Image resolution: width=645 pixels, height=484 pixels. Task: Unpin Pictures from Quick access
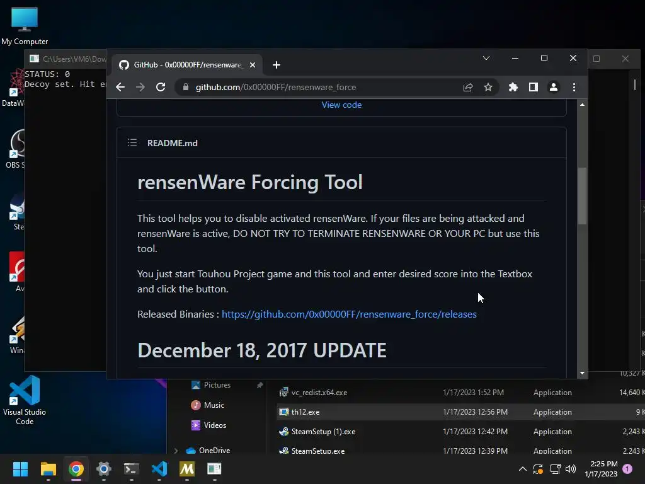tap(260, 385)
